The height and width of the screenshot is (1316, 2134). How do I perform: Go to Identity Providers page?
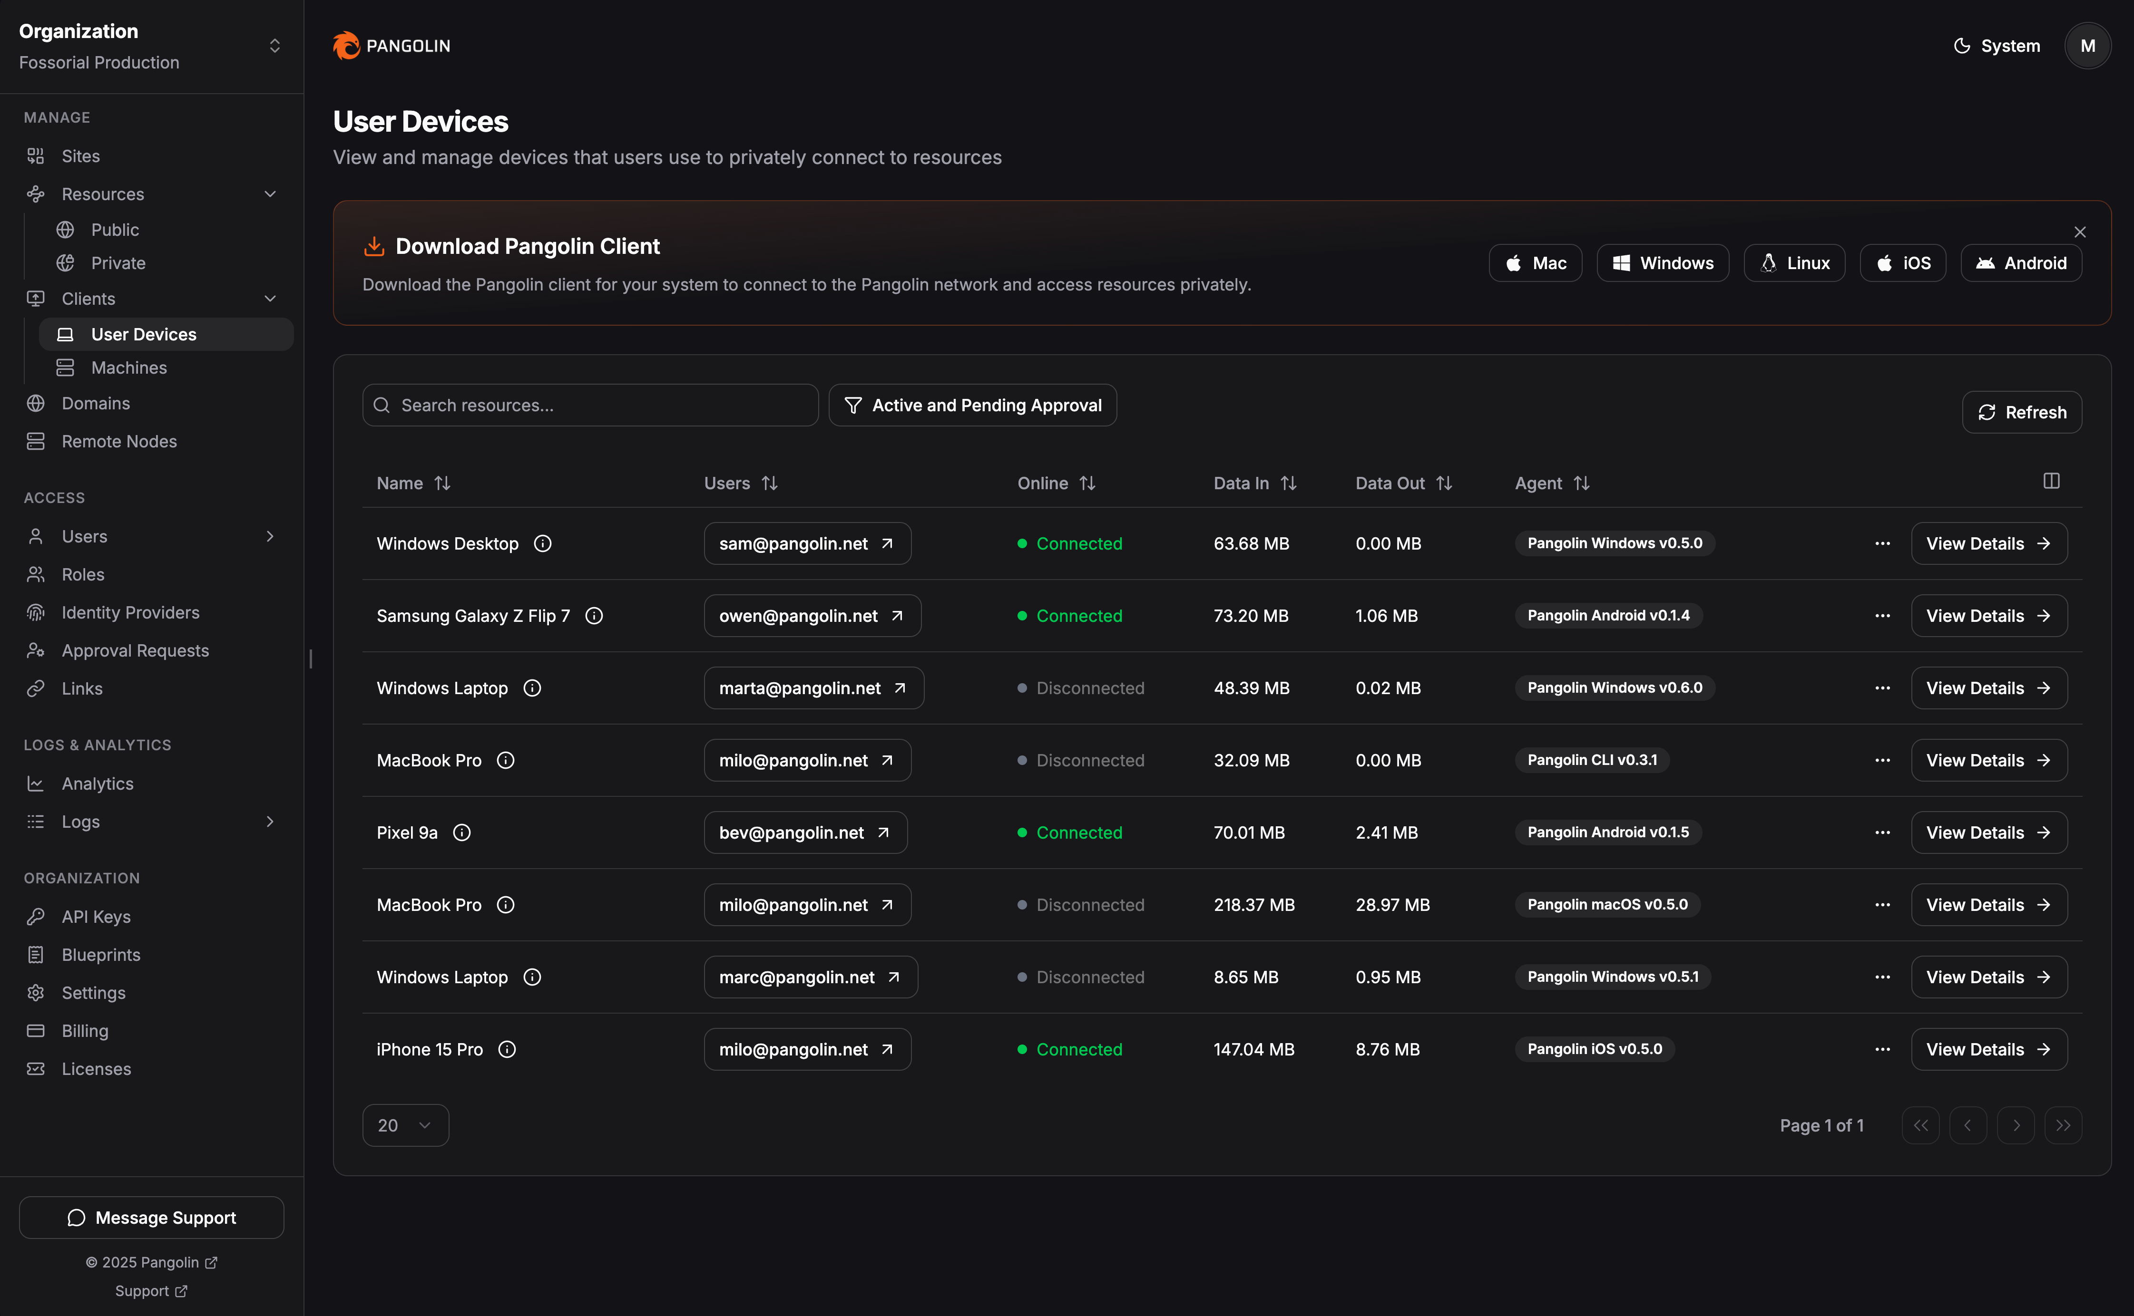coord(131,612)
